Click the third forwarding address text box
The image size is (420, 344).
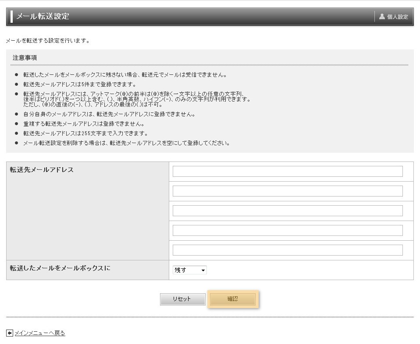pos(287,211)
